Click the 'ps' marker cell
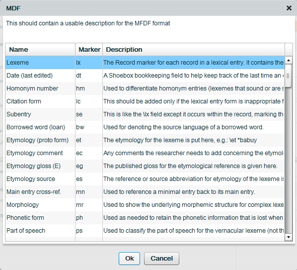Screen dimensions: 297x270 pos(89,231)
